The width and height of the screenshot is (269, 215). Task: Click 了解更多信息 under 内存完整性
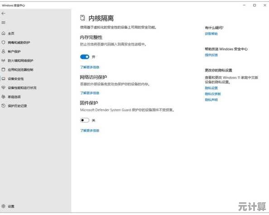pos(90,67)
